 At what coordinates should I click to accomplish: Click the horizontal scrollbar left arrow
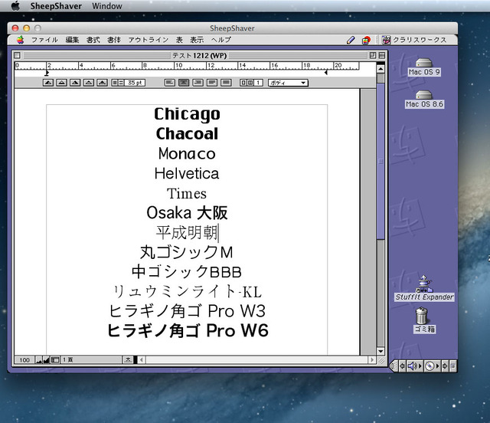142,360
